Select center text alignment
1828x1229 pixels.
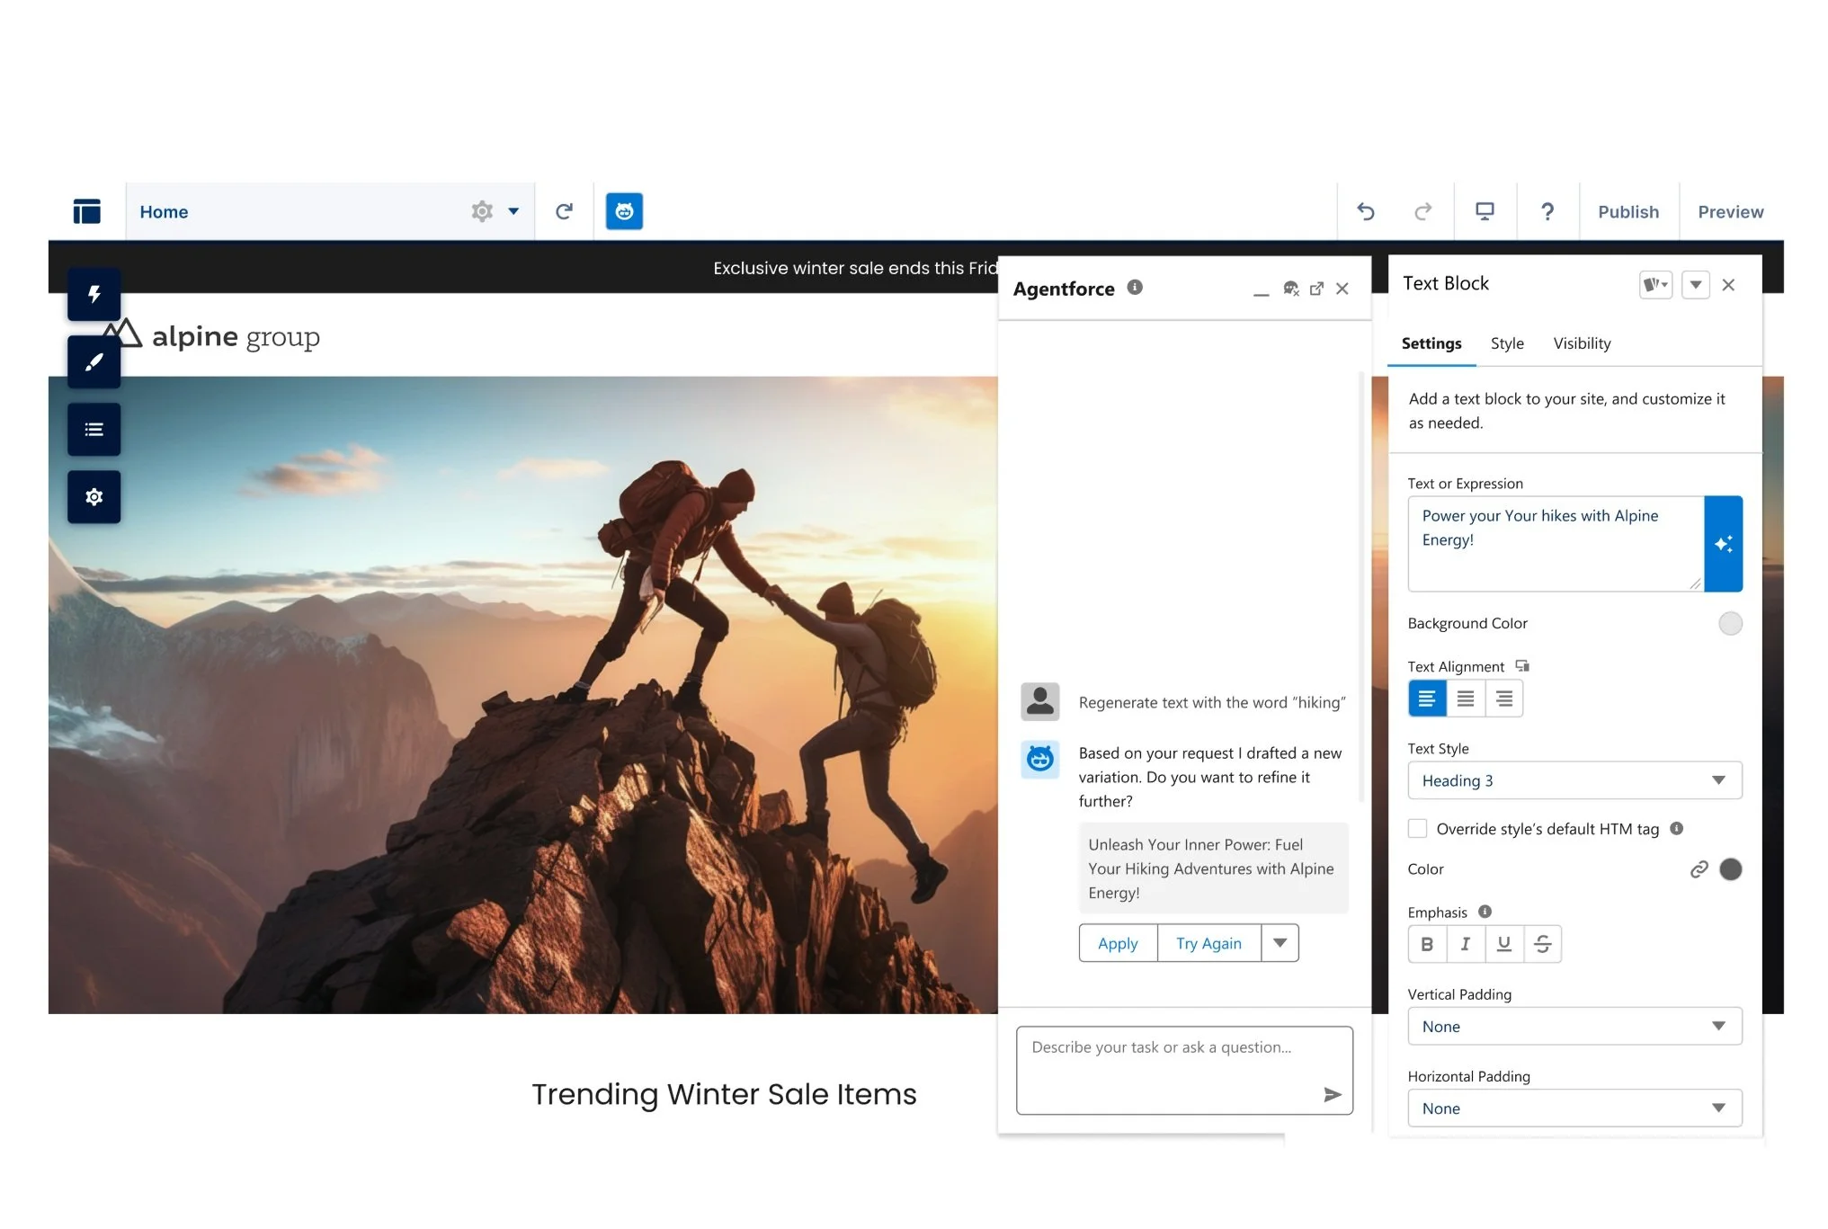pos(1466,699)
